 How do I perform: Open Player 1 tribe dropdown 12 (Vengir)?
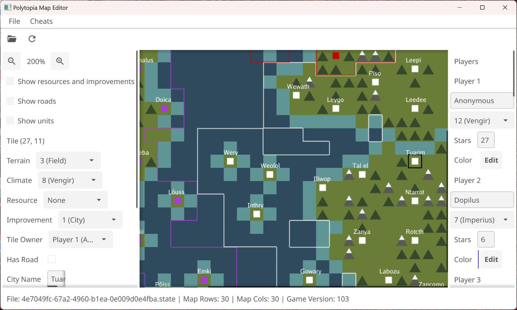482,121
